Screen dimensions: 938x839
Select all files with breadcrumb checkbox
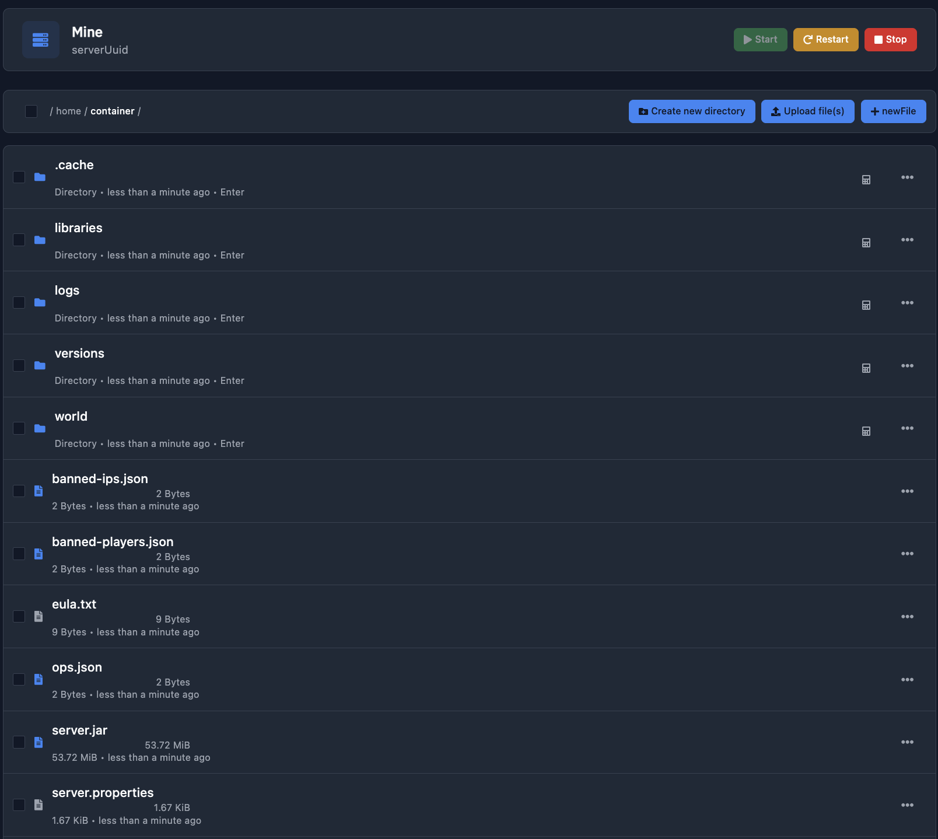click(32, 111)
